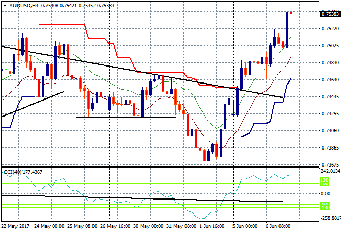Click the triangle arrow beside AUDUSD,H4
Screen dimensions: 341x232
(5, 6)
